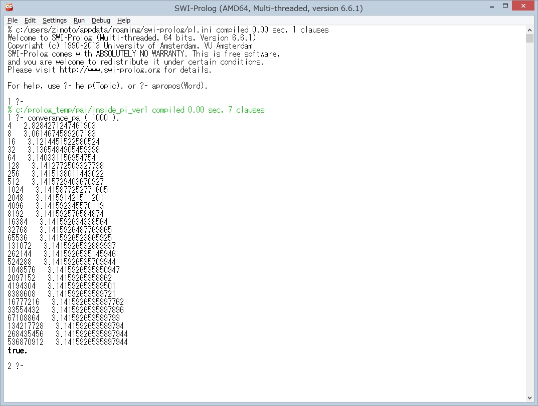This screenshot has height=406, width=538.
Task: Click the row starting with 256
Action: click(x=56, y=174)
